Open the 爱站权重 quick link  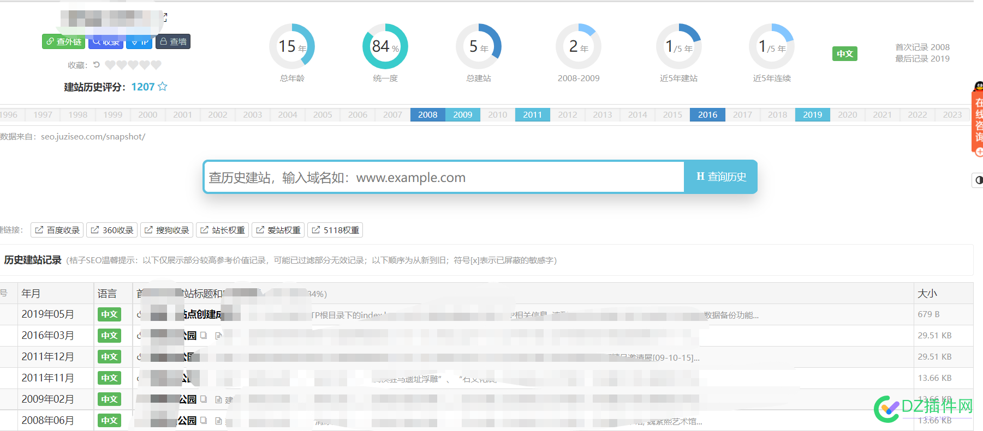(278, 230)
